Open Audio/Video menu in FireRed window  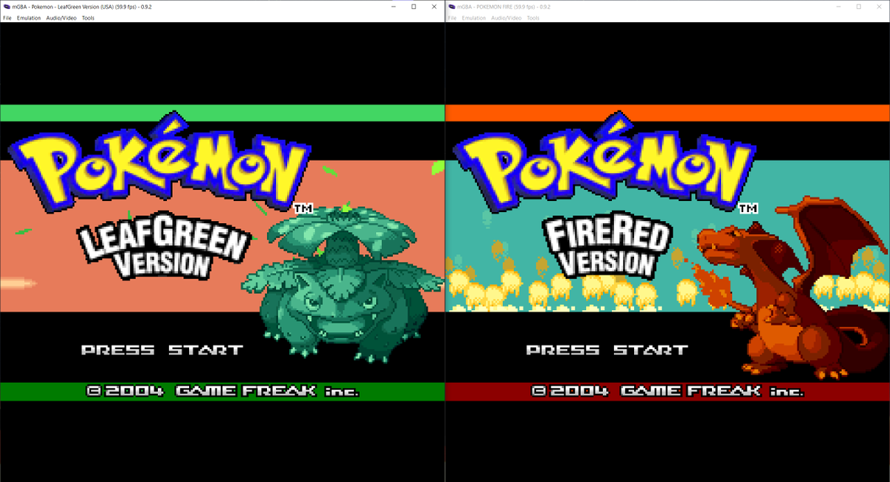click(x=506, y=18)
